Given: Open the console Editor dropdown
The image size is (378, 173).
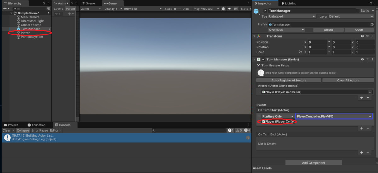Looking at the screenshot, I should pyautogui.click(x=55, y=130).
